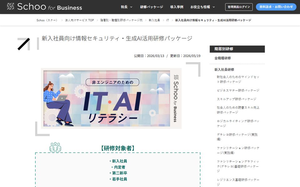Open the 導入事例 menu item

click(x=177, y=7)
